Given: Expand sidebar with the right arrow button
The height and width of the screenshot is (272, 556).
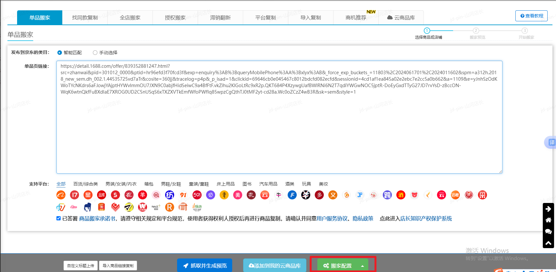Looking at the screenshot, I should pyautogui.click(x=548, y=209).
